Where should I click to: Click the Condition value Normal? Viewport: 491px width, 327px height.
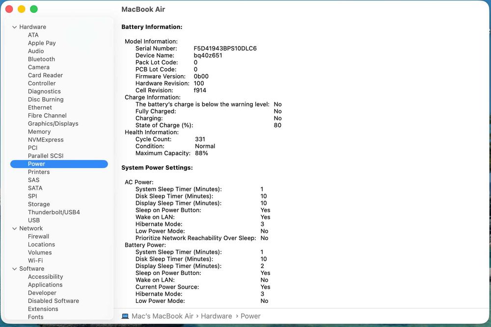205,146
